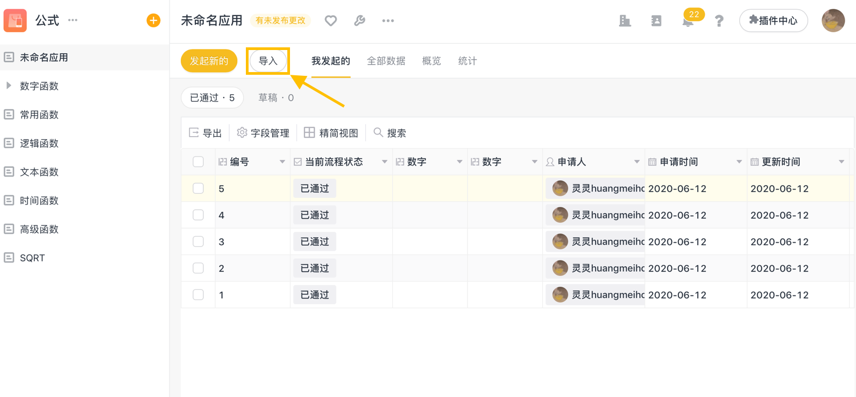Open the 插件中心 plugin center
The height and width of the screenshot is (397, 856).
[x=773, y=20]
